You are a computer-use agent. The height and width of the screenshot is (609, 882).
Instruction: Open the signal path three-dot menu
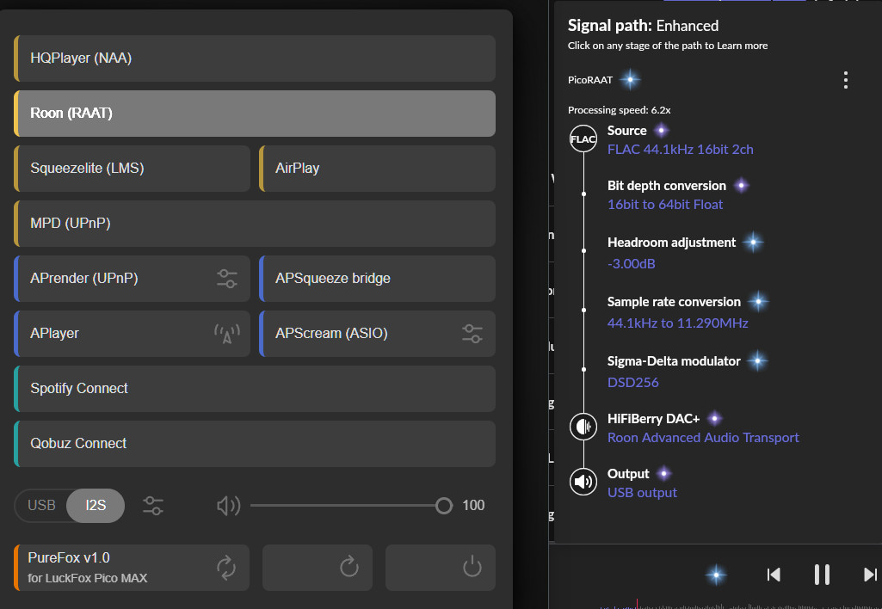pos(846,80)
